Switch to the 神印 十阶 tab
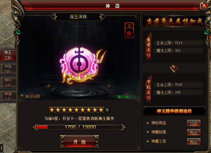 8,83
